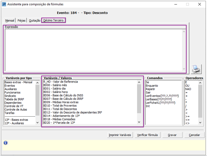The image size is (207, 156).
Task: Select BD11 - Total de Descontos
Action: (x=60, y=109)
